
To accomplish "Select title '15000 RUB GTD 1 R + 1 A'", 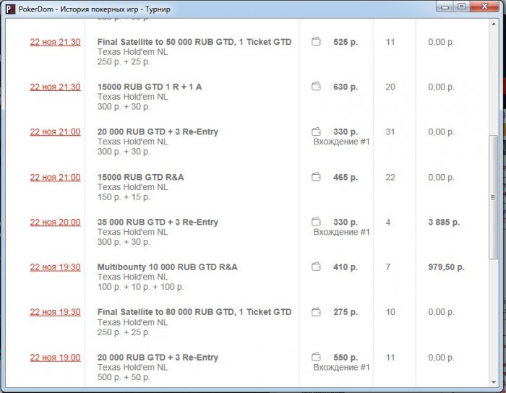I will [150, 87].
